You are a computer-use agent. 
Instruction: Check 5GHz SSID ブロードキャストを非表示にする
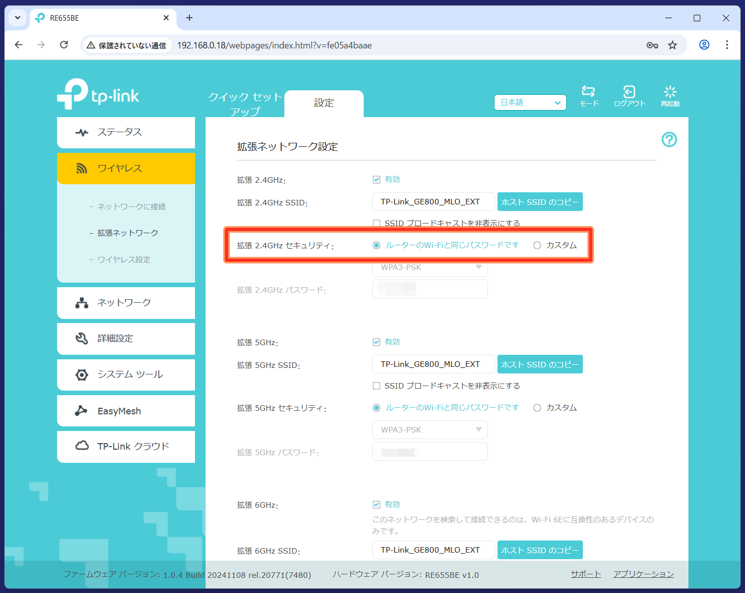click(x=376, y=386)
